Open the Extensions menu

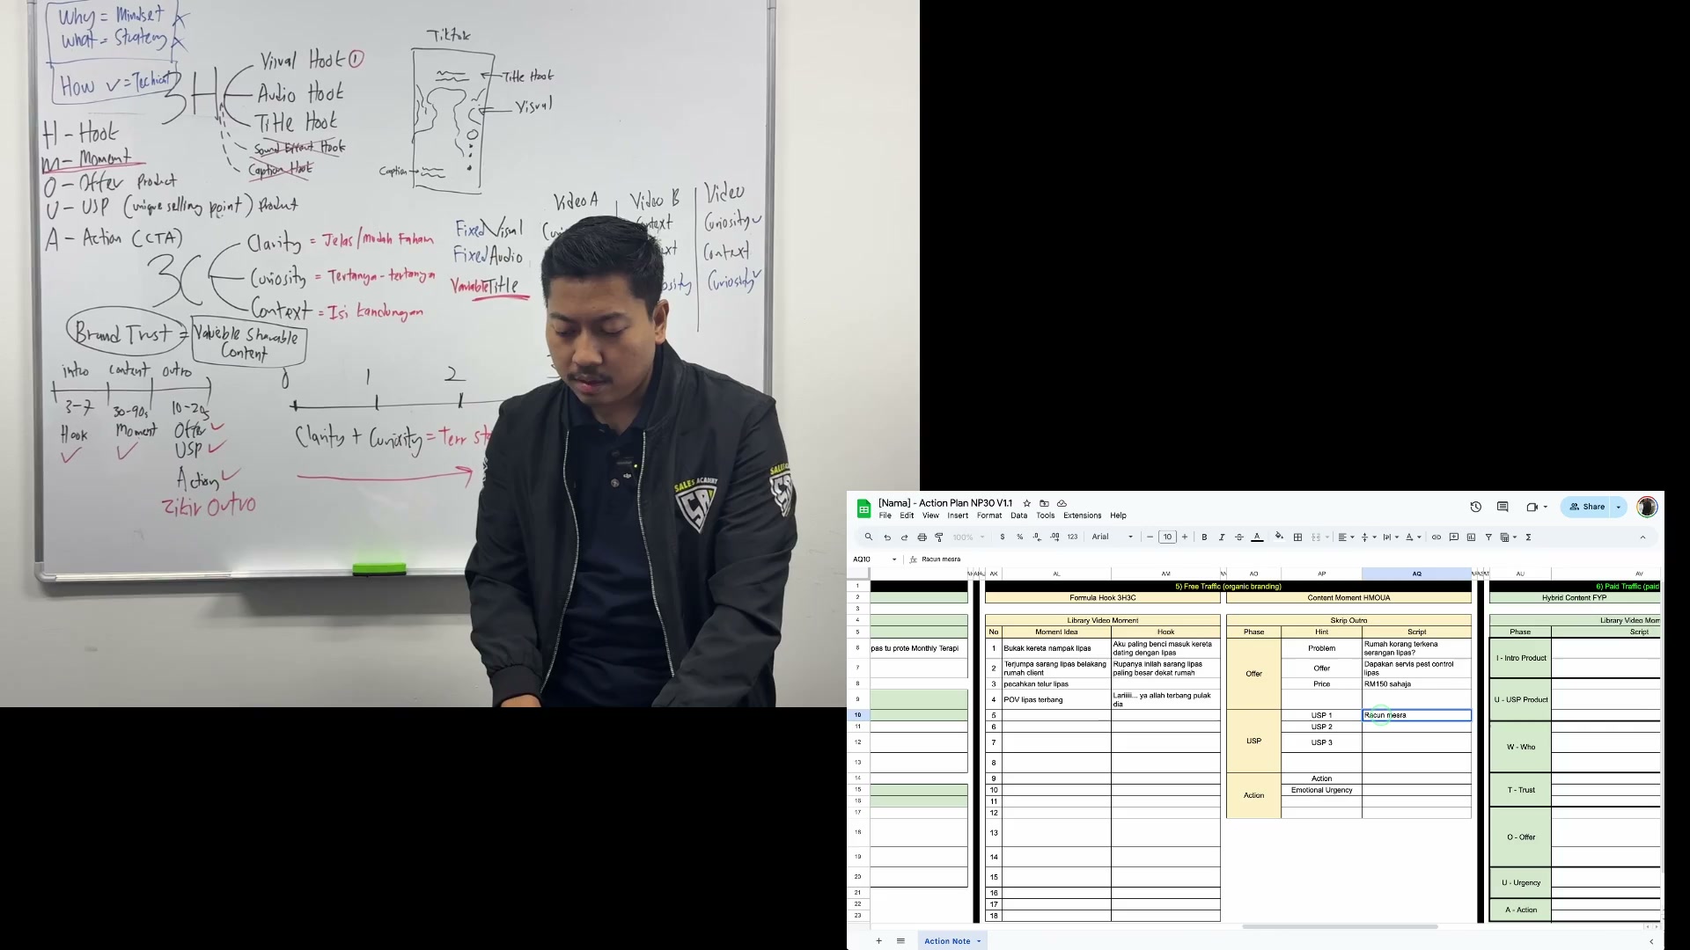[1082, 515]
